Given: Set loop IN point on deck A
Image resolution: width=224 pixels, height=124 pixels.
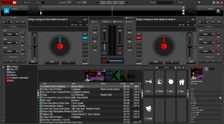Looking at the screenshot, I should [x=17, y=22].
